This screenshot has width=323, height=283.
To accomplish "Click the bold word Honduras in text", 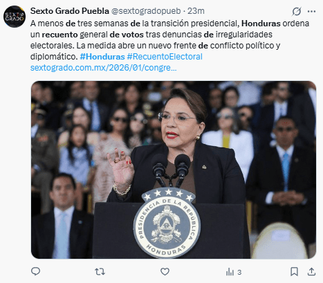I will click(261, 24).
